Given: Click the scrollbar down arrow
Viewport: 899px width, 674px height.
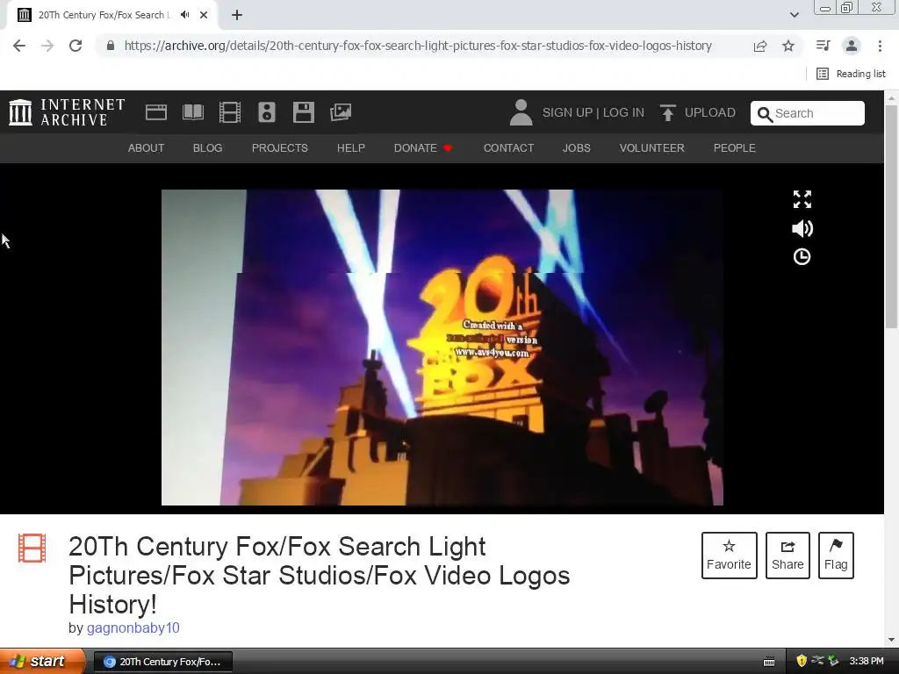Looking at the screenshot, I should click(x=891, y=640).
